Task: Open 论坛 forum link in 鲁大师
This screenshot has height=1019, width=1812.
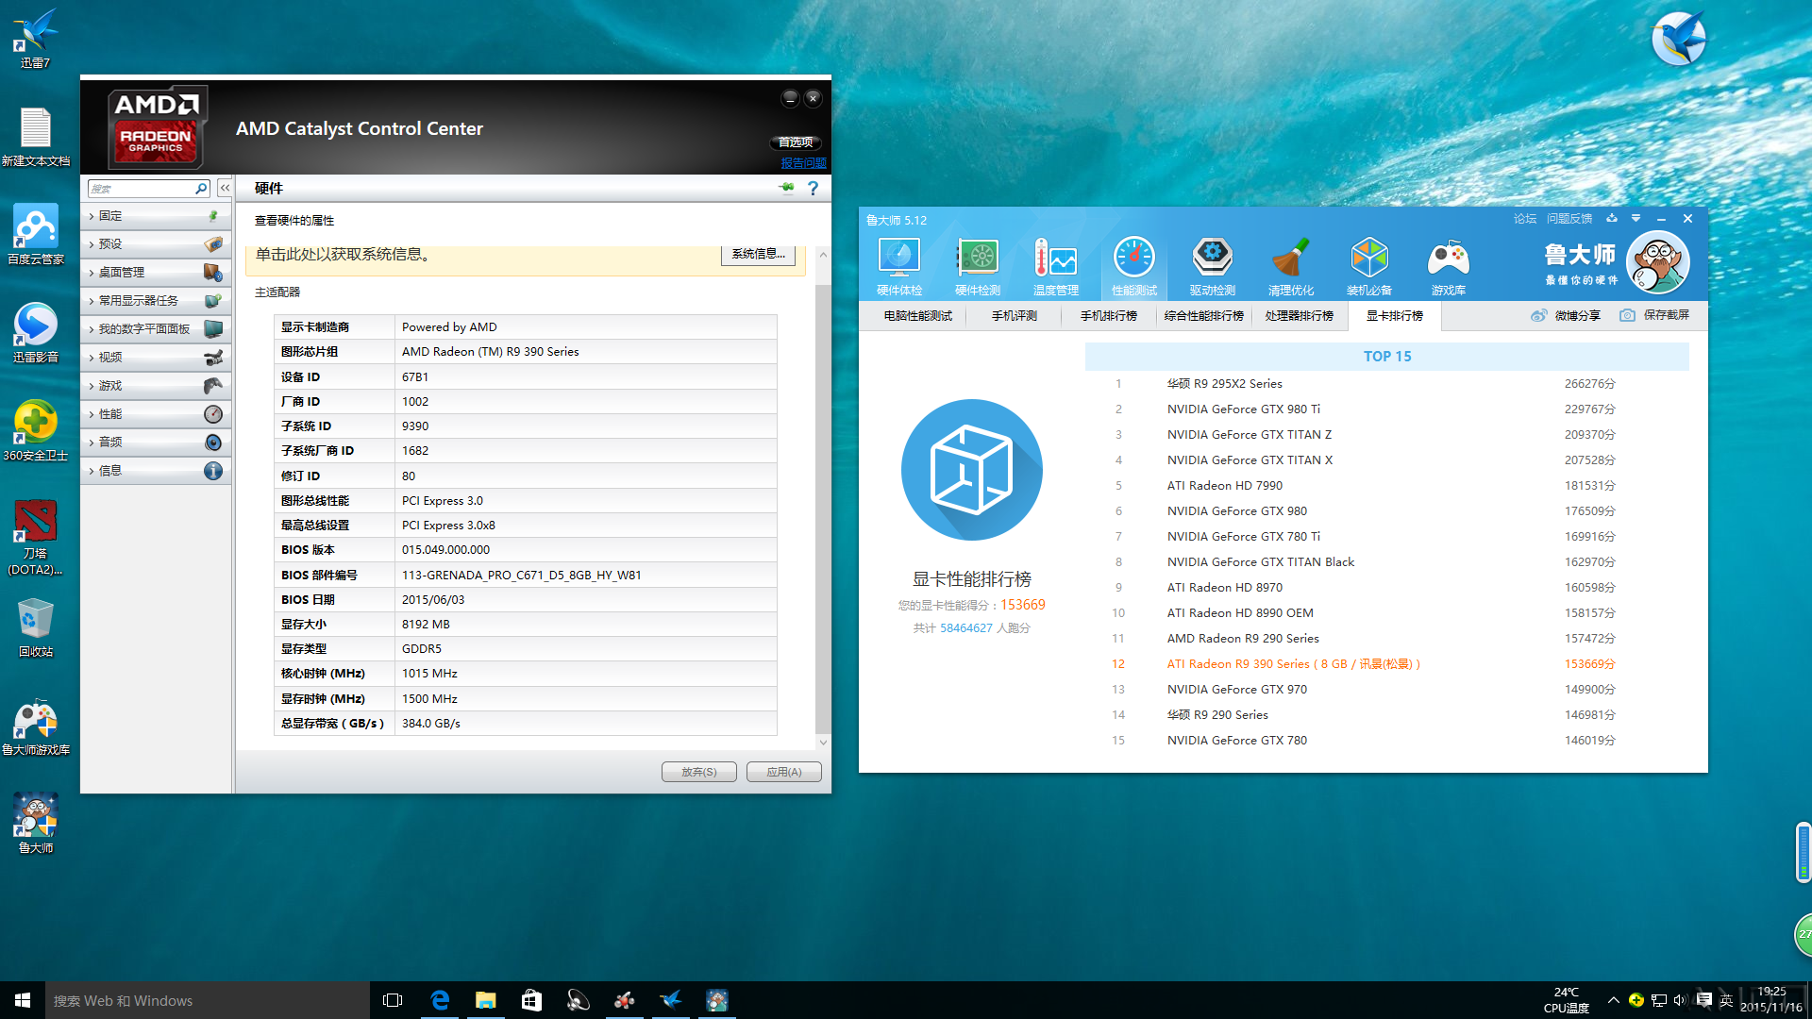Action: [1524, 219]
